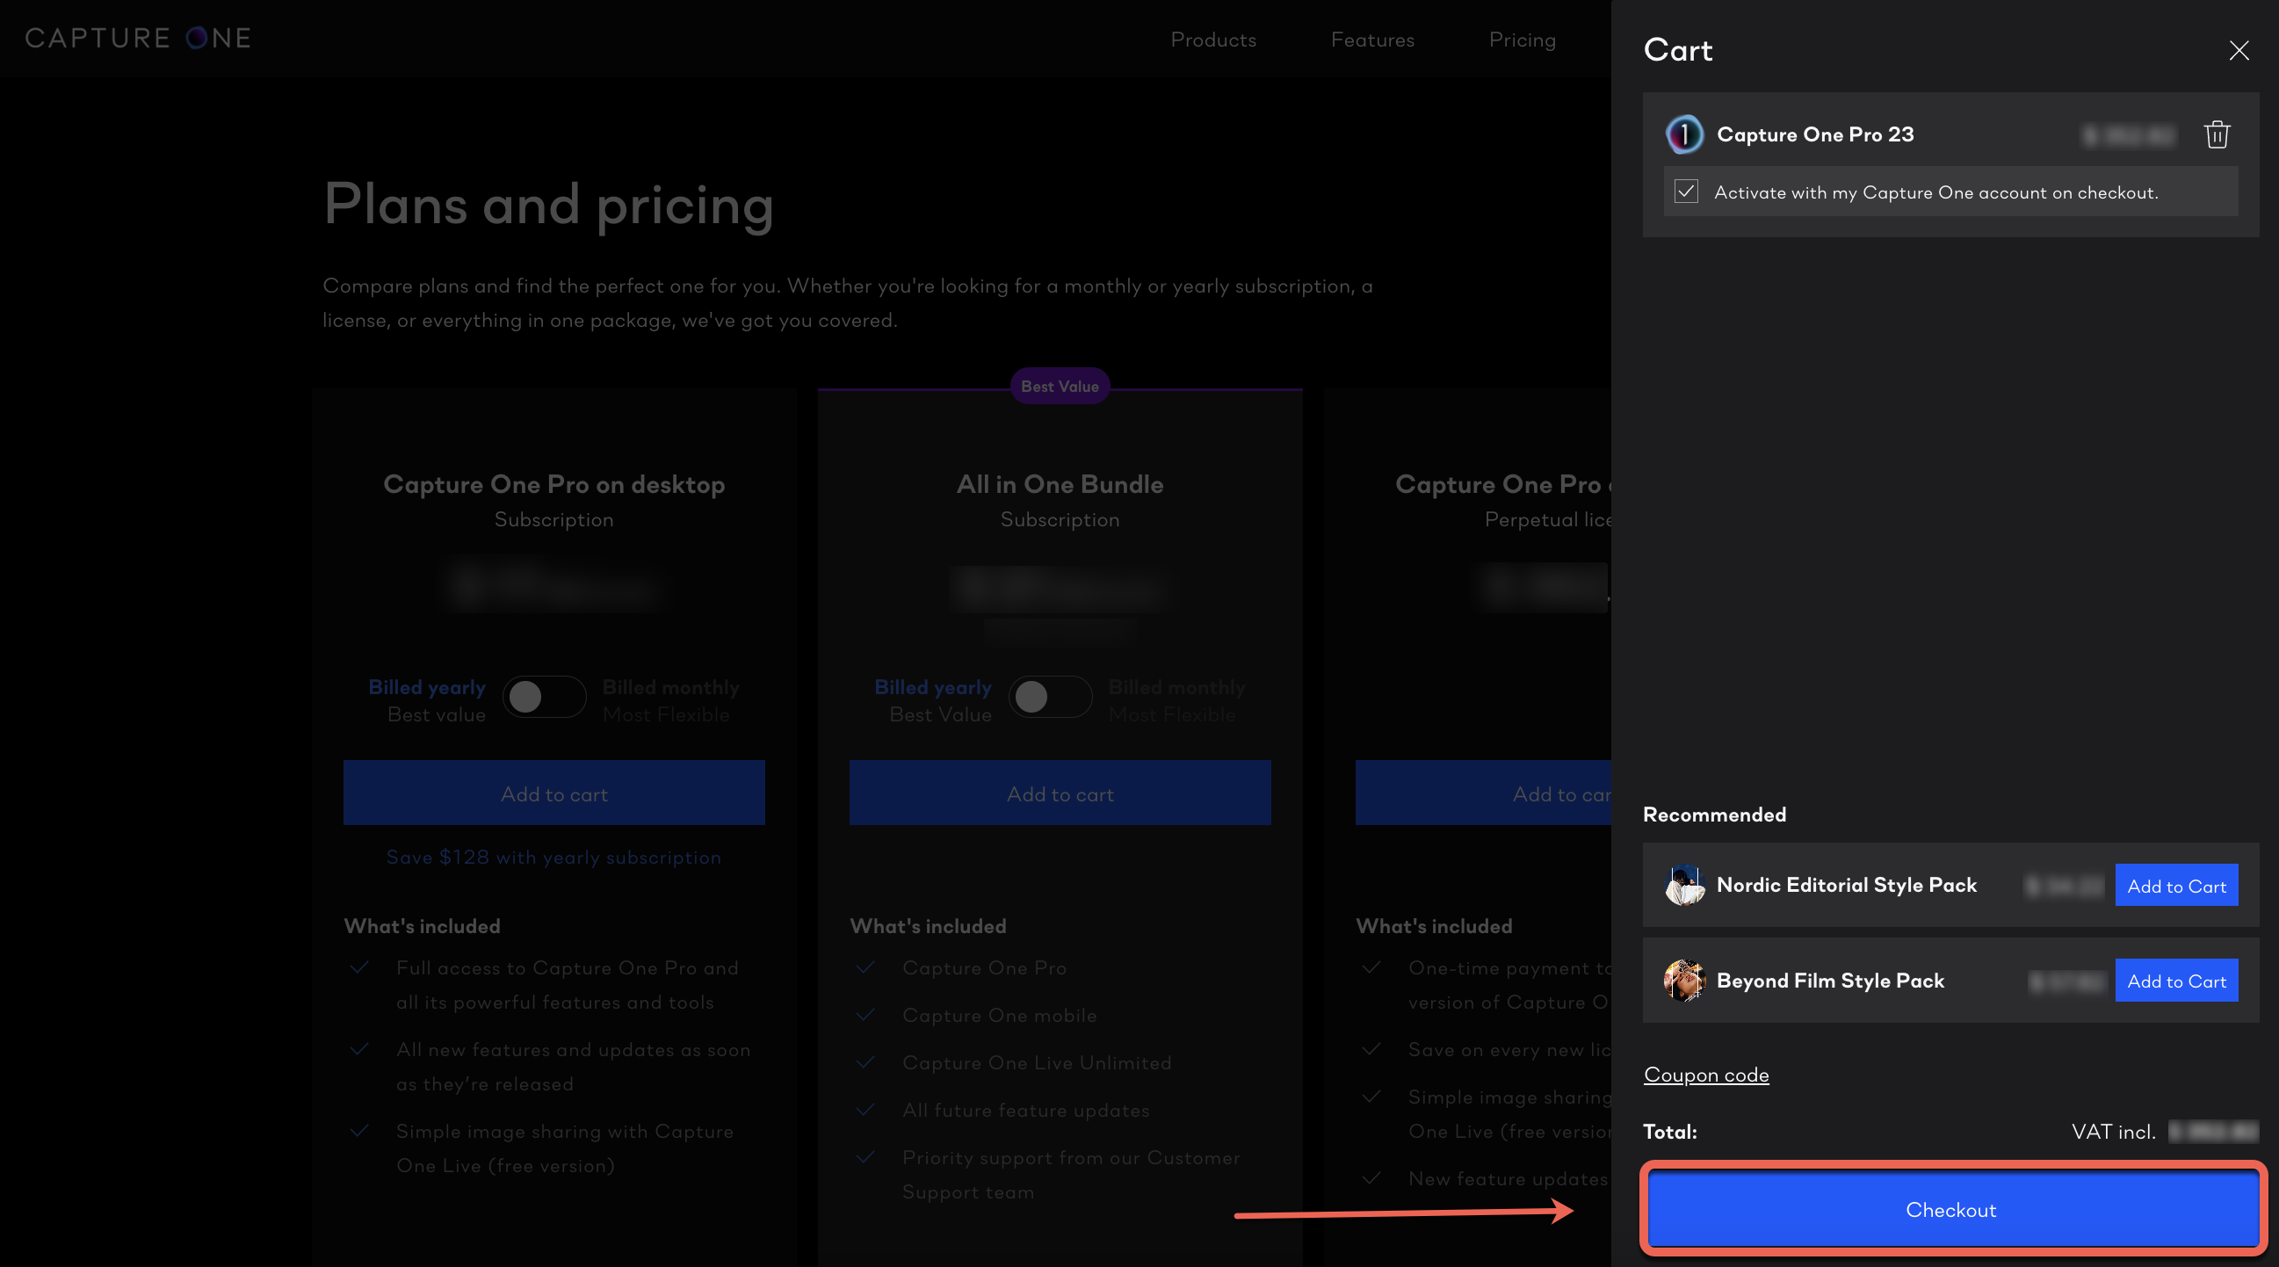The height and width of the screenshot is (1267, 2279).
Task: Remove Capture One Pro 23 via trash icon
Action: coord(2217,134)
